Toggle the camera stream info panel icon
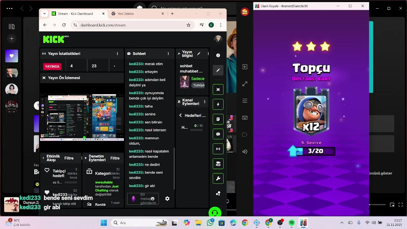This screenshot has height=229, width=407. (218, 164)
